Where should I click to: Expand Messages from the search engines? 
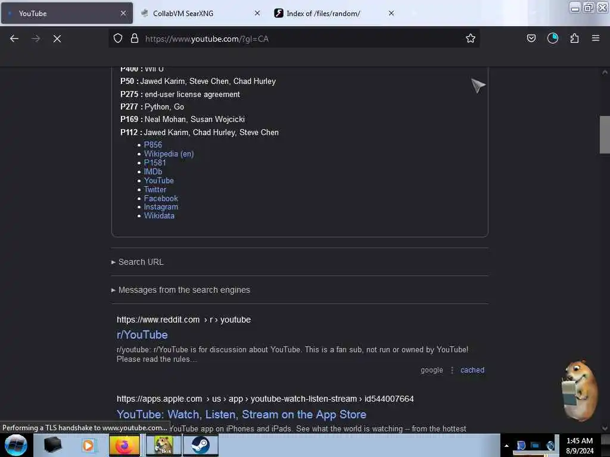tap(181, 290)
